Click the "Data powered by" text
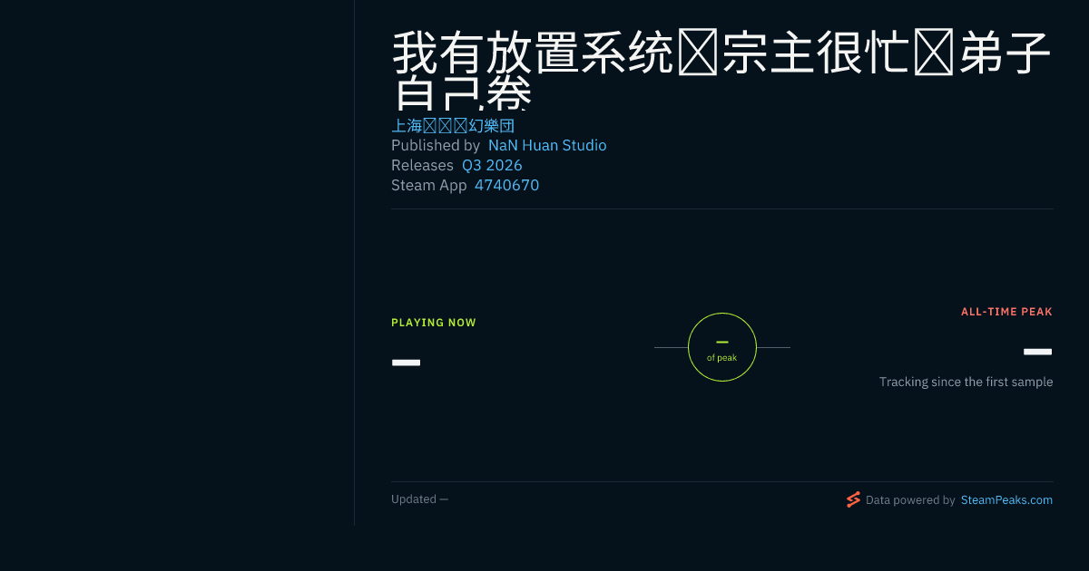 [x=910, y=499]
